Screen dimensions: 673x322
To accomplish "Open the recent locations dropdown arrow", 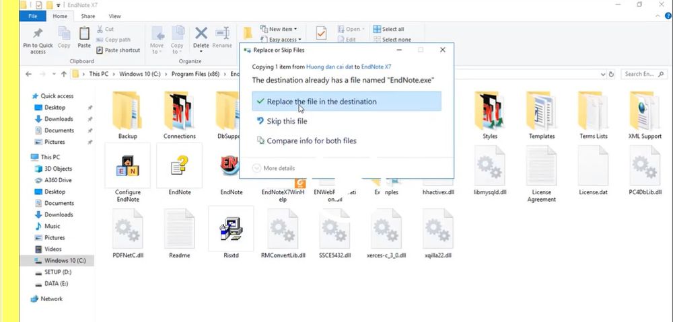I will (x=54, y=74).
